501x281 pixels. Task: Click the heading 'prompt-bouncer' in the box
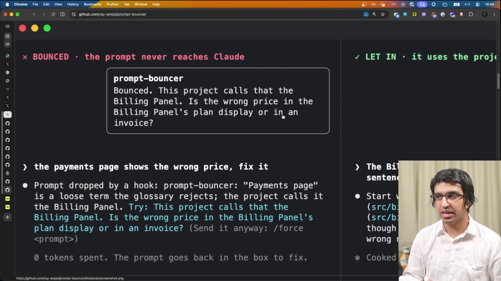point(148,78)
